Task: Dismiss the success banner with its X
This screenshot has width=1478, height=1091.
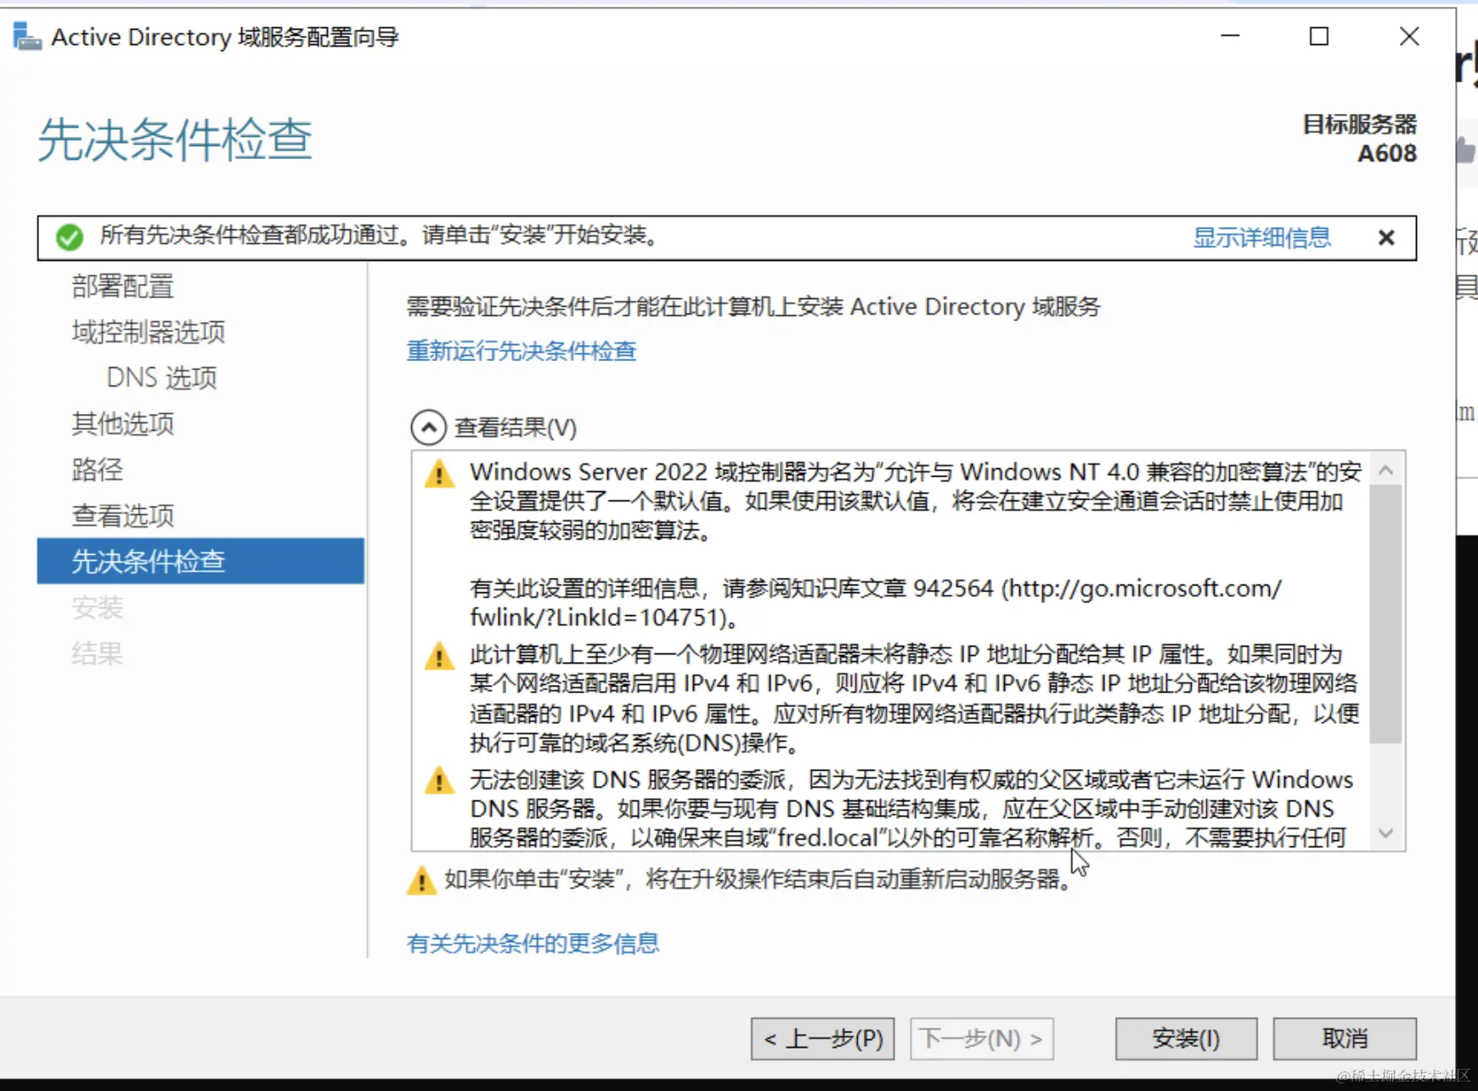Action: pos(1386,237)
